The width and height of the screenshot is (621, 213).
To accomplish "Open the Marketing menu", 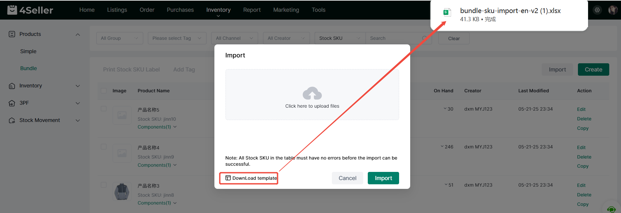I will 286,10.
